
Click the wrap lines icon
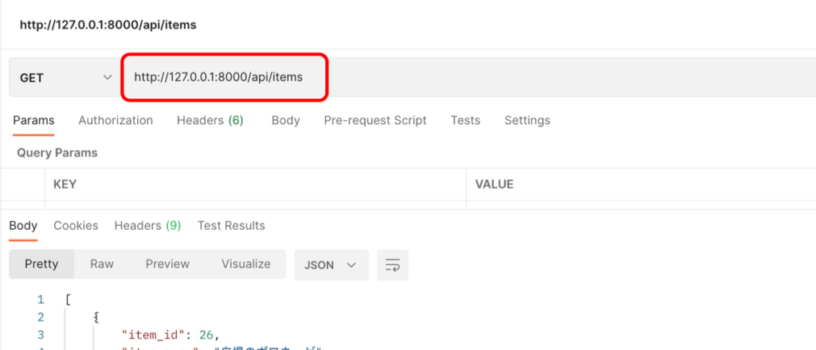[392, 265]
